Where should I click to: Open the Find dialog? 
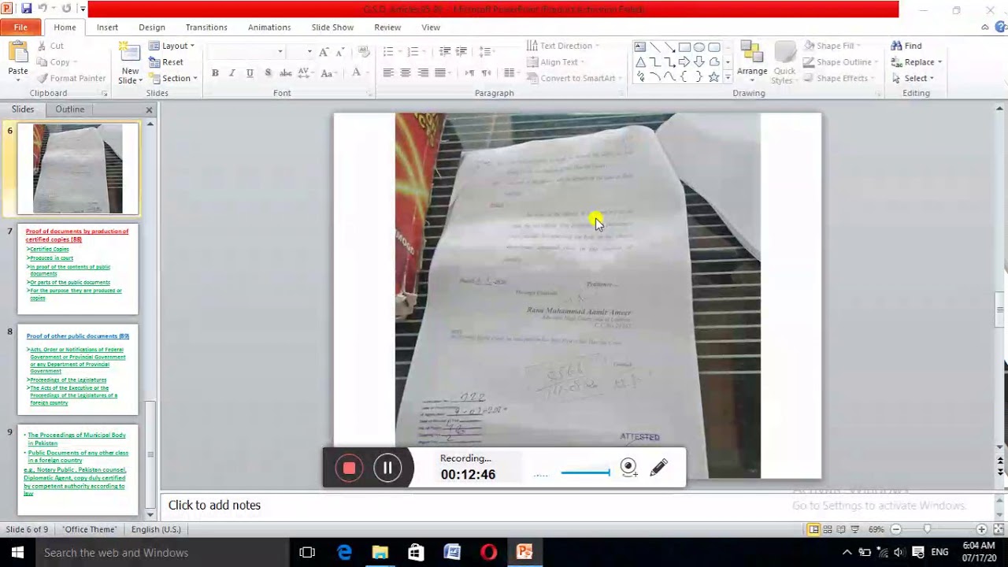(x=906, y=46)
